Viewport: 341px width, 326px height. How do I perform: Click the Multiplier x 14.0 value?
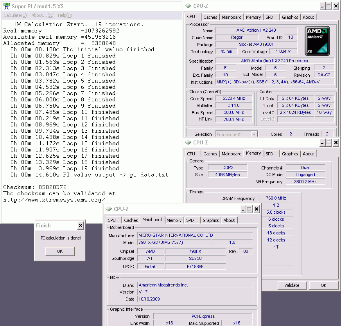[234, 106]
